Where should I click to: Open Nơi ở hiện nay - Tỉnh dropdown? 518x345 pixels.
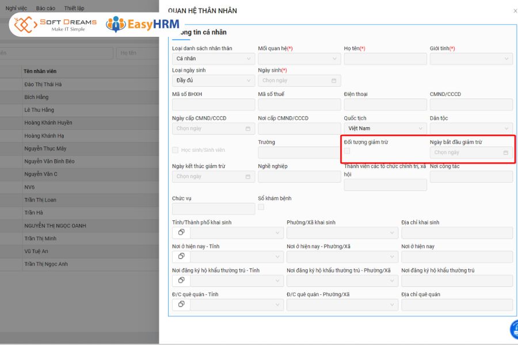(237, 256)
